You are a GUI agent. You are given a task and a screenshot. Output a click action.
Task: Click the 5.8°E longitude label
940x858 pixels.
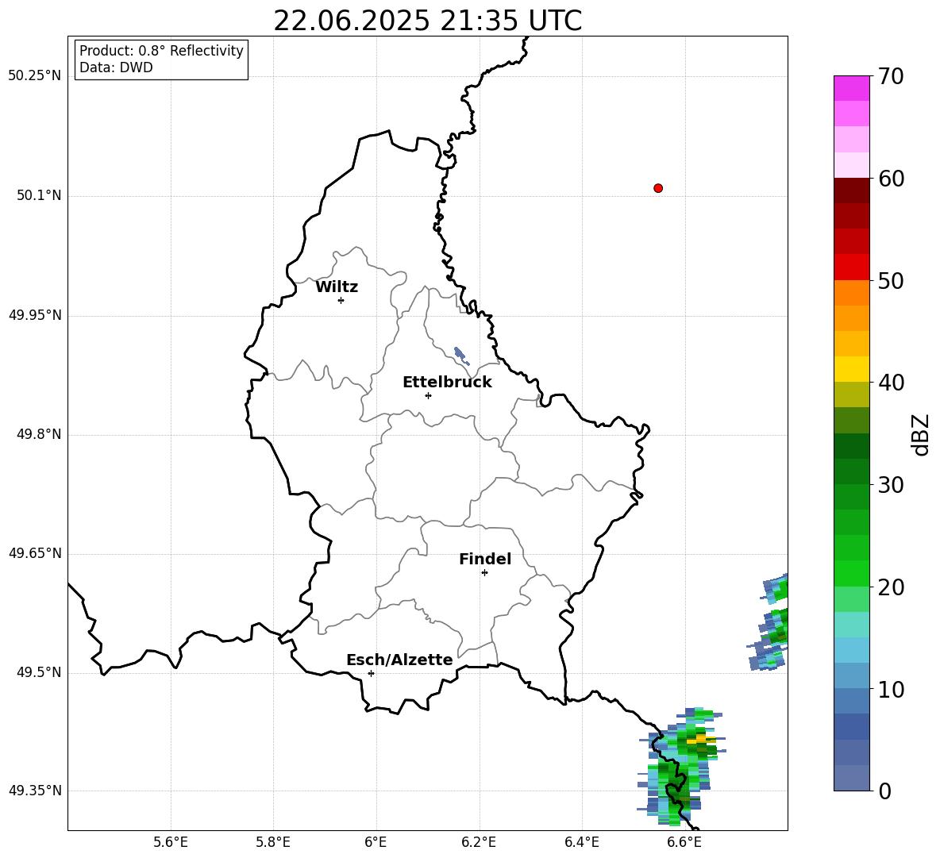click(x=273, y=842)
